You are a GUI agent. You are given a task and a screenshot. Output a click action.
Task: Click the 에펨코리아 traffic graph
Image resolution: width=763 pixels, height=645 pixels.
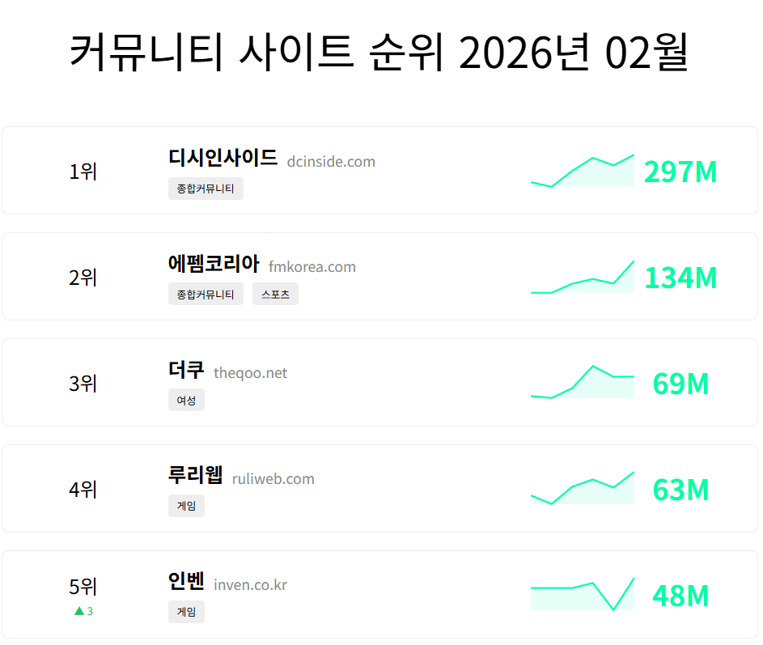coord(582,277)
